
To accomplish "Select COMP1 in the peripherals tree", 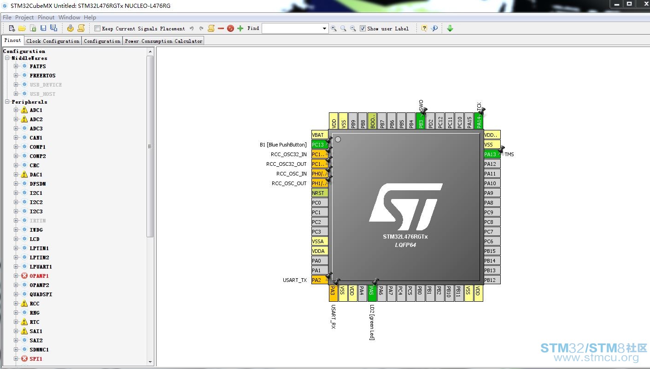I will pyautogui.click(x=38, y=147).
